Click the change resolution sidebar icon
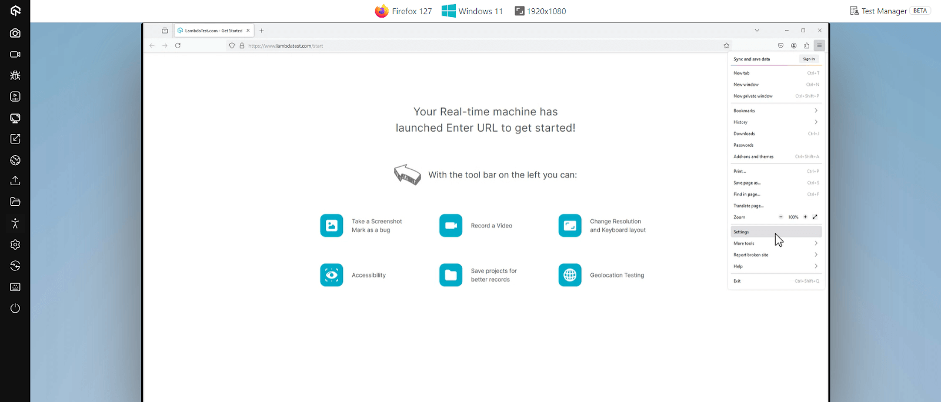Screen dimensions: 941x402 pos(15,139)
